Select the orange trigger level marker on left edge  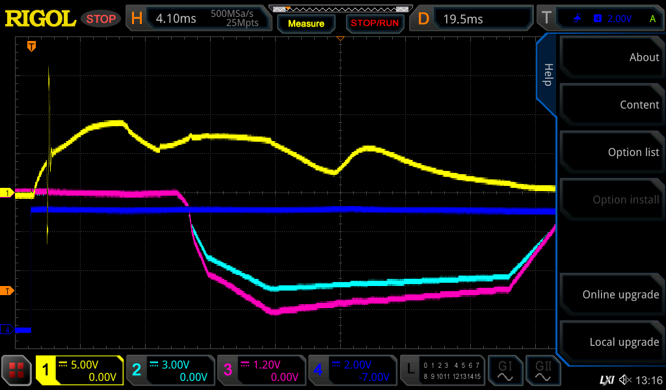point(7,291)
